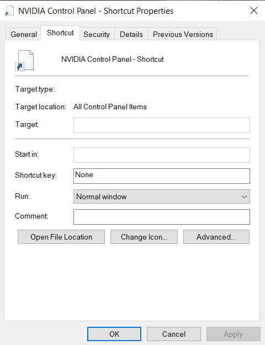Click the Run dropdown chevron arrow
Viewport: 265px width, 345px height.
click(x=244, y=197)
